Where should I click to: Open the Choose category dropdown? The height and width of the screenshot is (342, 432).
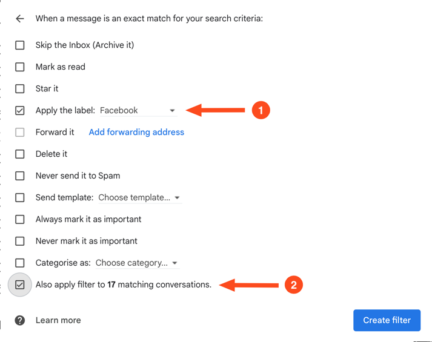tap(137, 263)
